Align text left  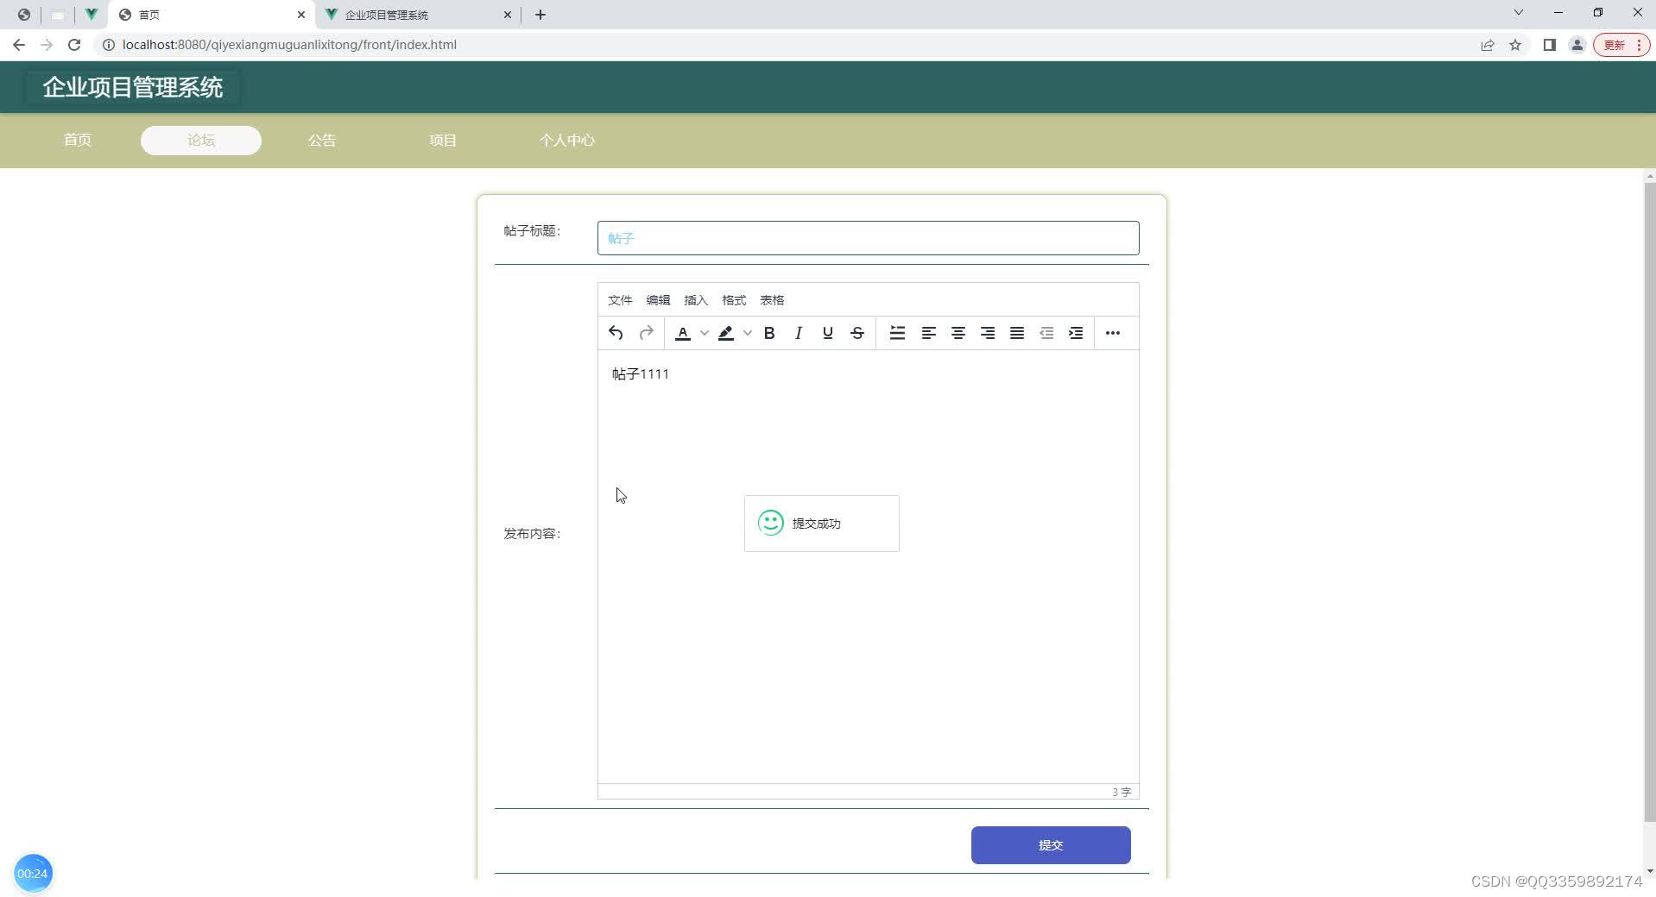(929, 333)
